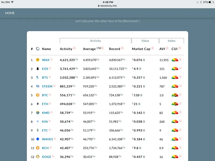Click the BCH coin logo
Screen dimensions: 215x161
point(38,148)
